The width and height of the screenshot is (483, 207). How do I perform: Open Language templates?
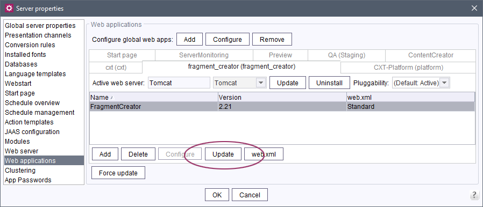(44, 73)
